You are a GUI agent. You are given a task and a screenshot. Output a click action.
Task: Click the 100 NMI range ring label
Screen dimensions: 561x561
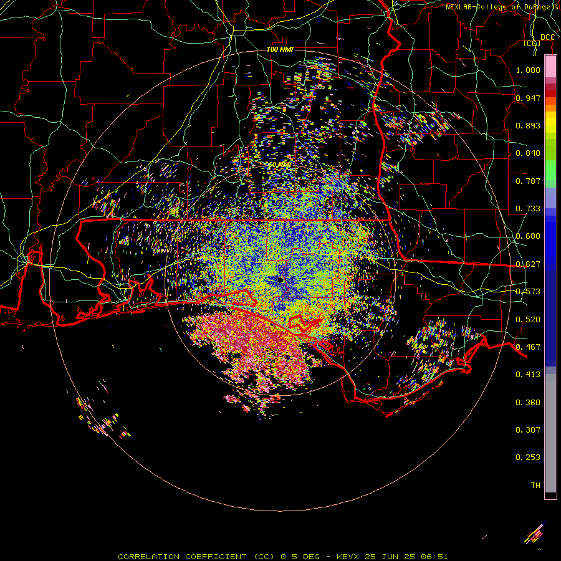tap(280, 49)
